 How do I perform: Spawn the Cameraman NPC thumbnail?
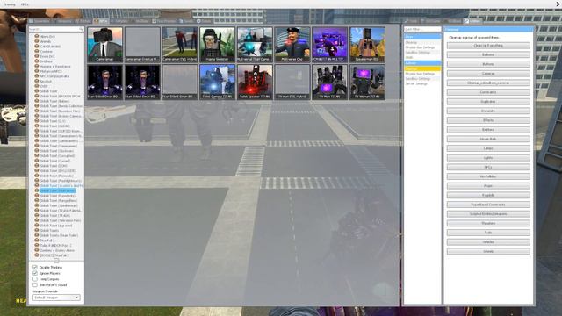click(104, 45)
